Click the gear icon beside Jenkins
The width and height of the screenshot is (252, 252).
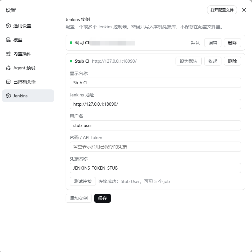(x=8, y=96)
